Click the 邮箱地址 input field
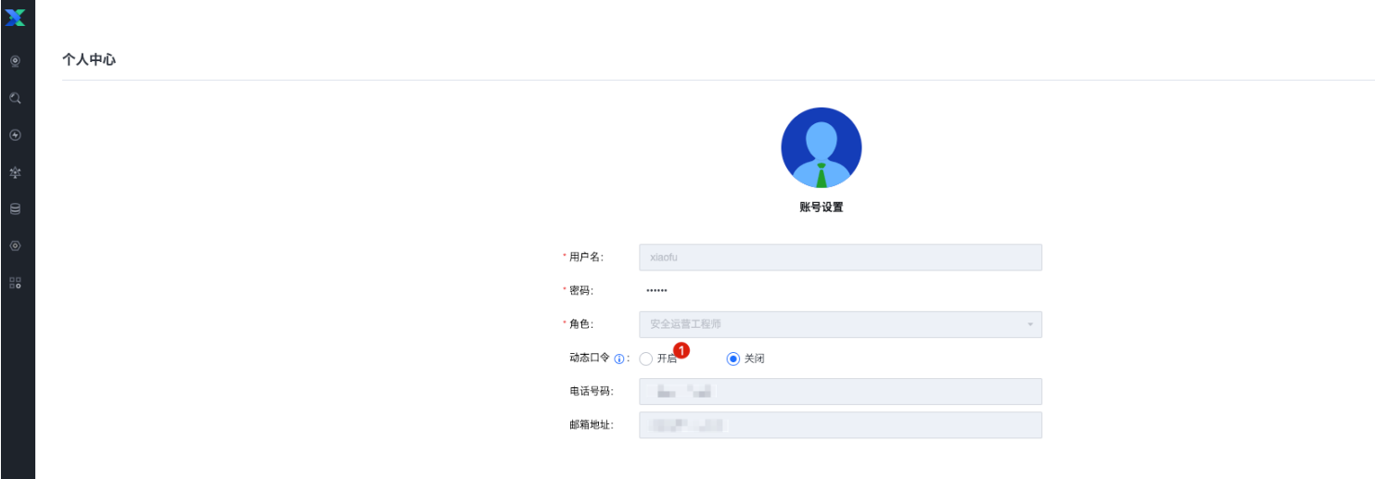The width and height of the screenshot is (1375, 479). tap(840, 425)
